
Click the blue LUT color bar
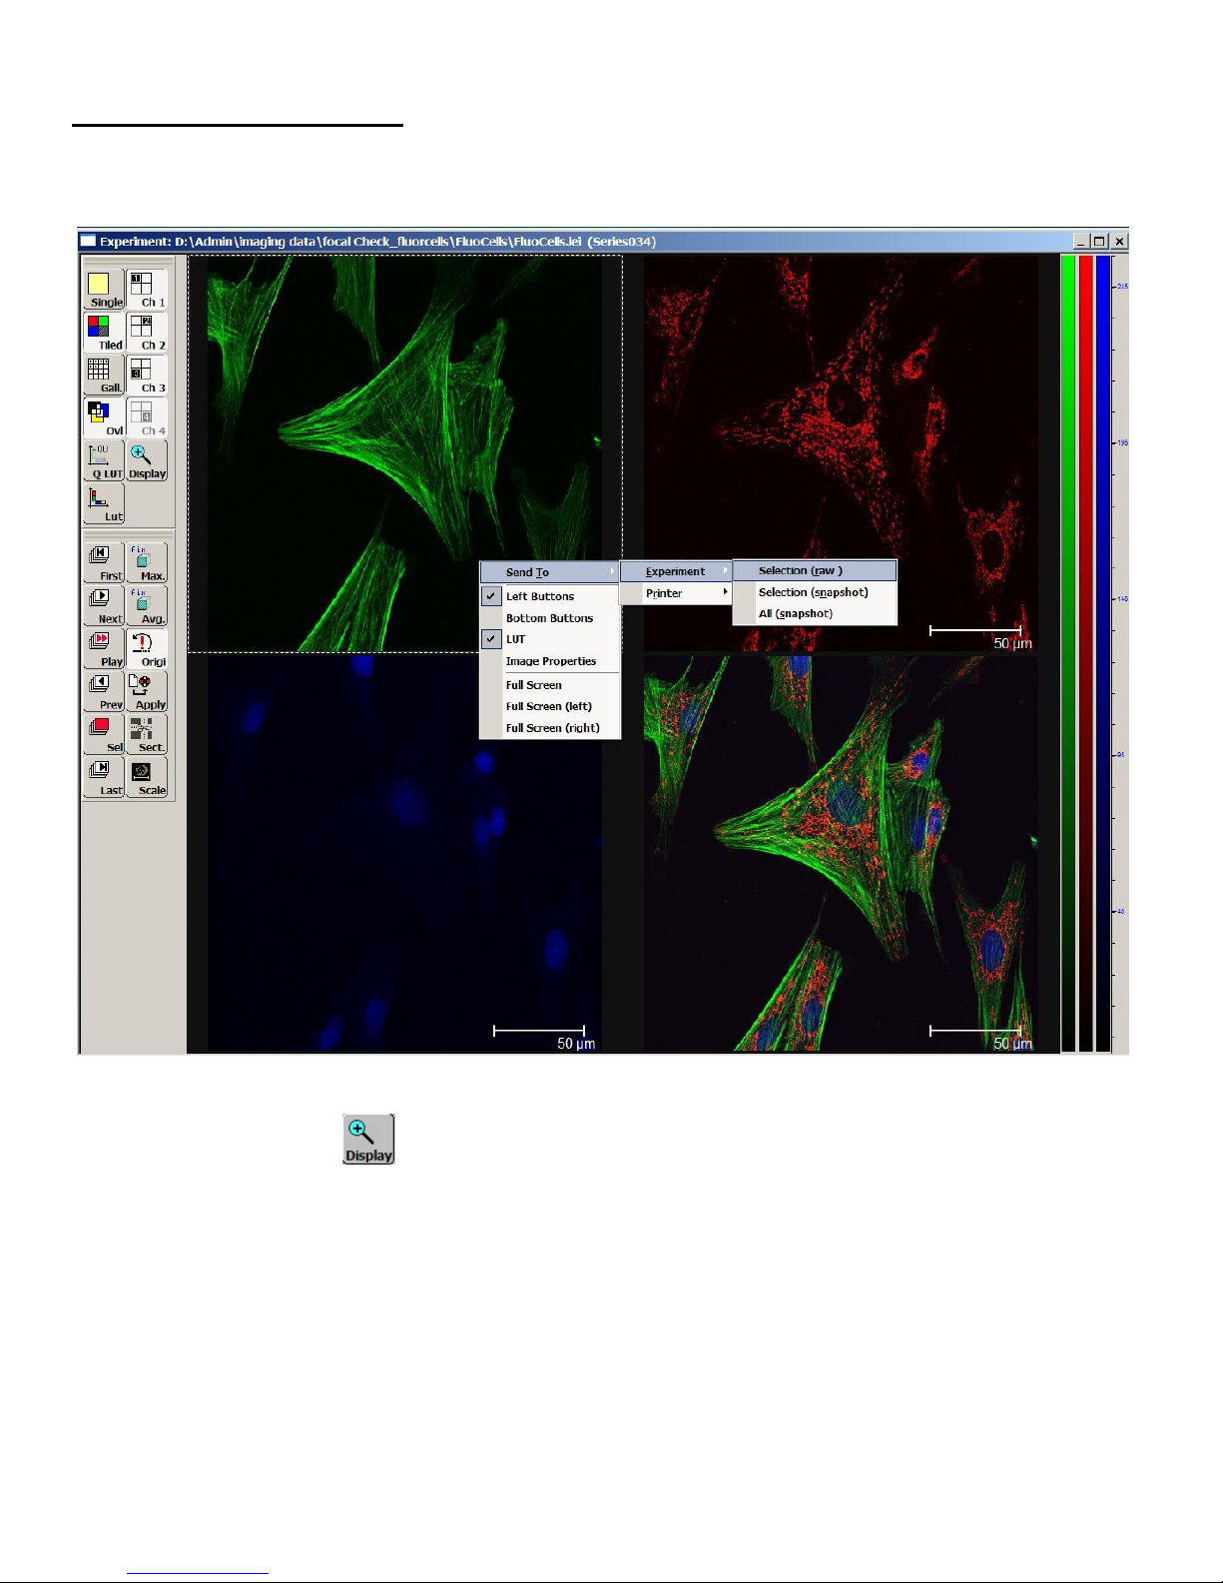click(x=1103, y=653)
